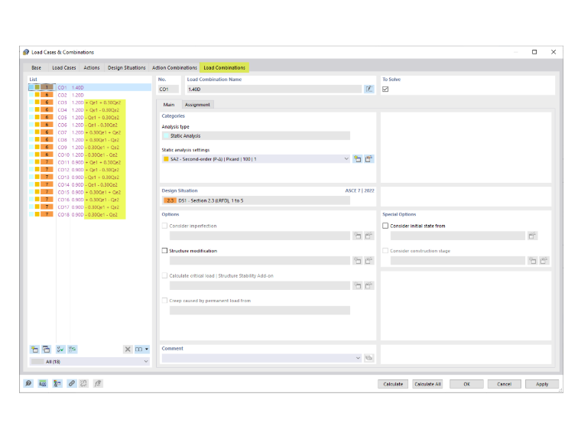Select CO3 row in the list
Screen dimensions: 581x436
coord(90,102)
